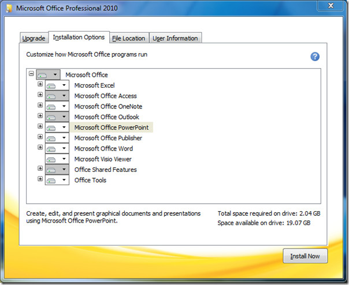Expand the Microsoft Office PowerPoint node
The height and width of the screenshot is (285, 349).
(x=40, y=126)
